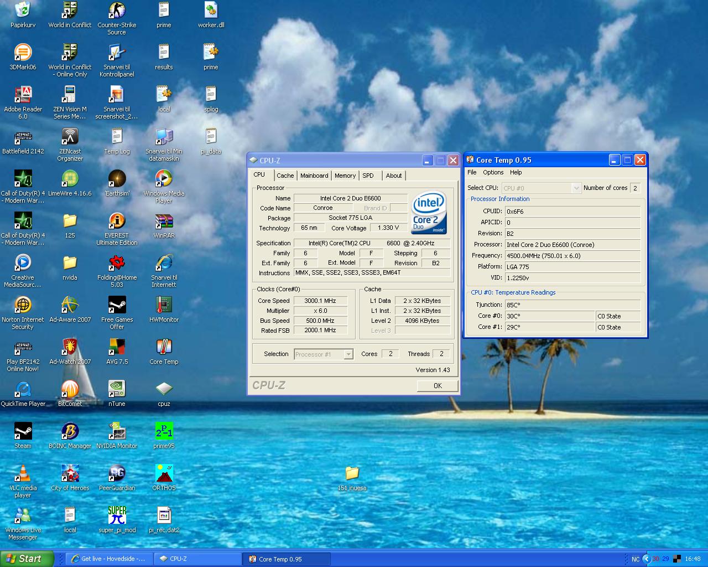Launch AVG 7.5 desktop shortcut
708x567 pixels.
click(x=117, y=347)
